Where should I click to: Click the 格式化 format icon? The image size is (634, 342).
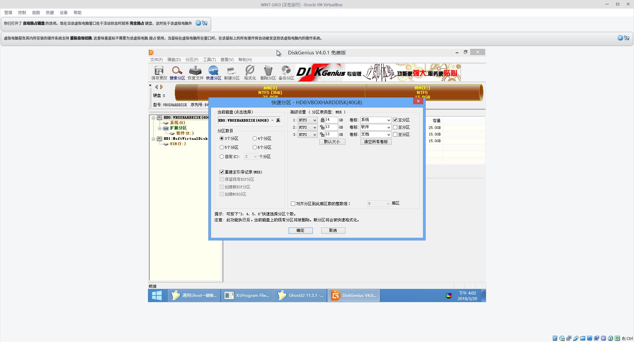pos(250,72)
